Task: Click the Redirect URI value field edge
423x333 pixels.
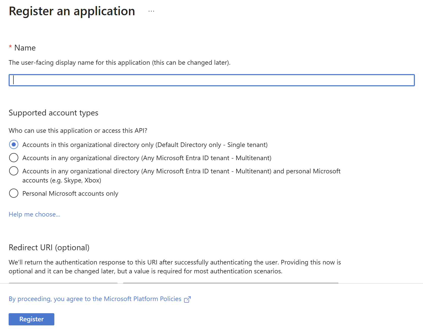Action: pos(231,283)
